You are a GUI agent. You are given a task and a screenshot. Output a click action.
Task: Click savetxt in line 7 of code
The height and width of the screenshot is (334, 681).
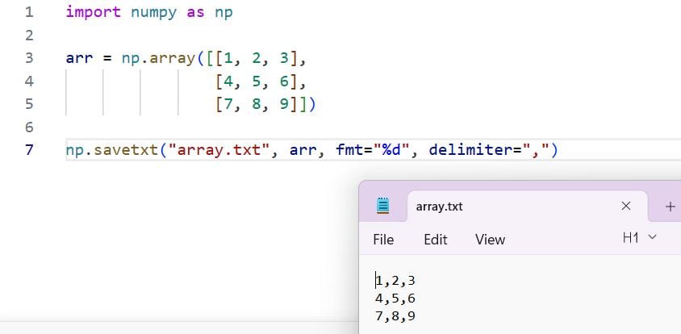click(126, 150)
